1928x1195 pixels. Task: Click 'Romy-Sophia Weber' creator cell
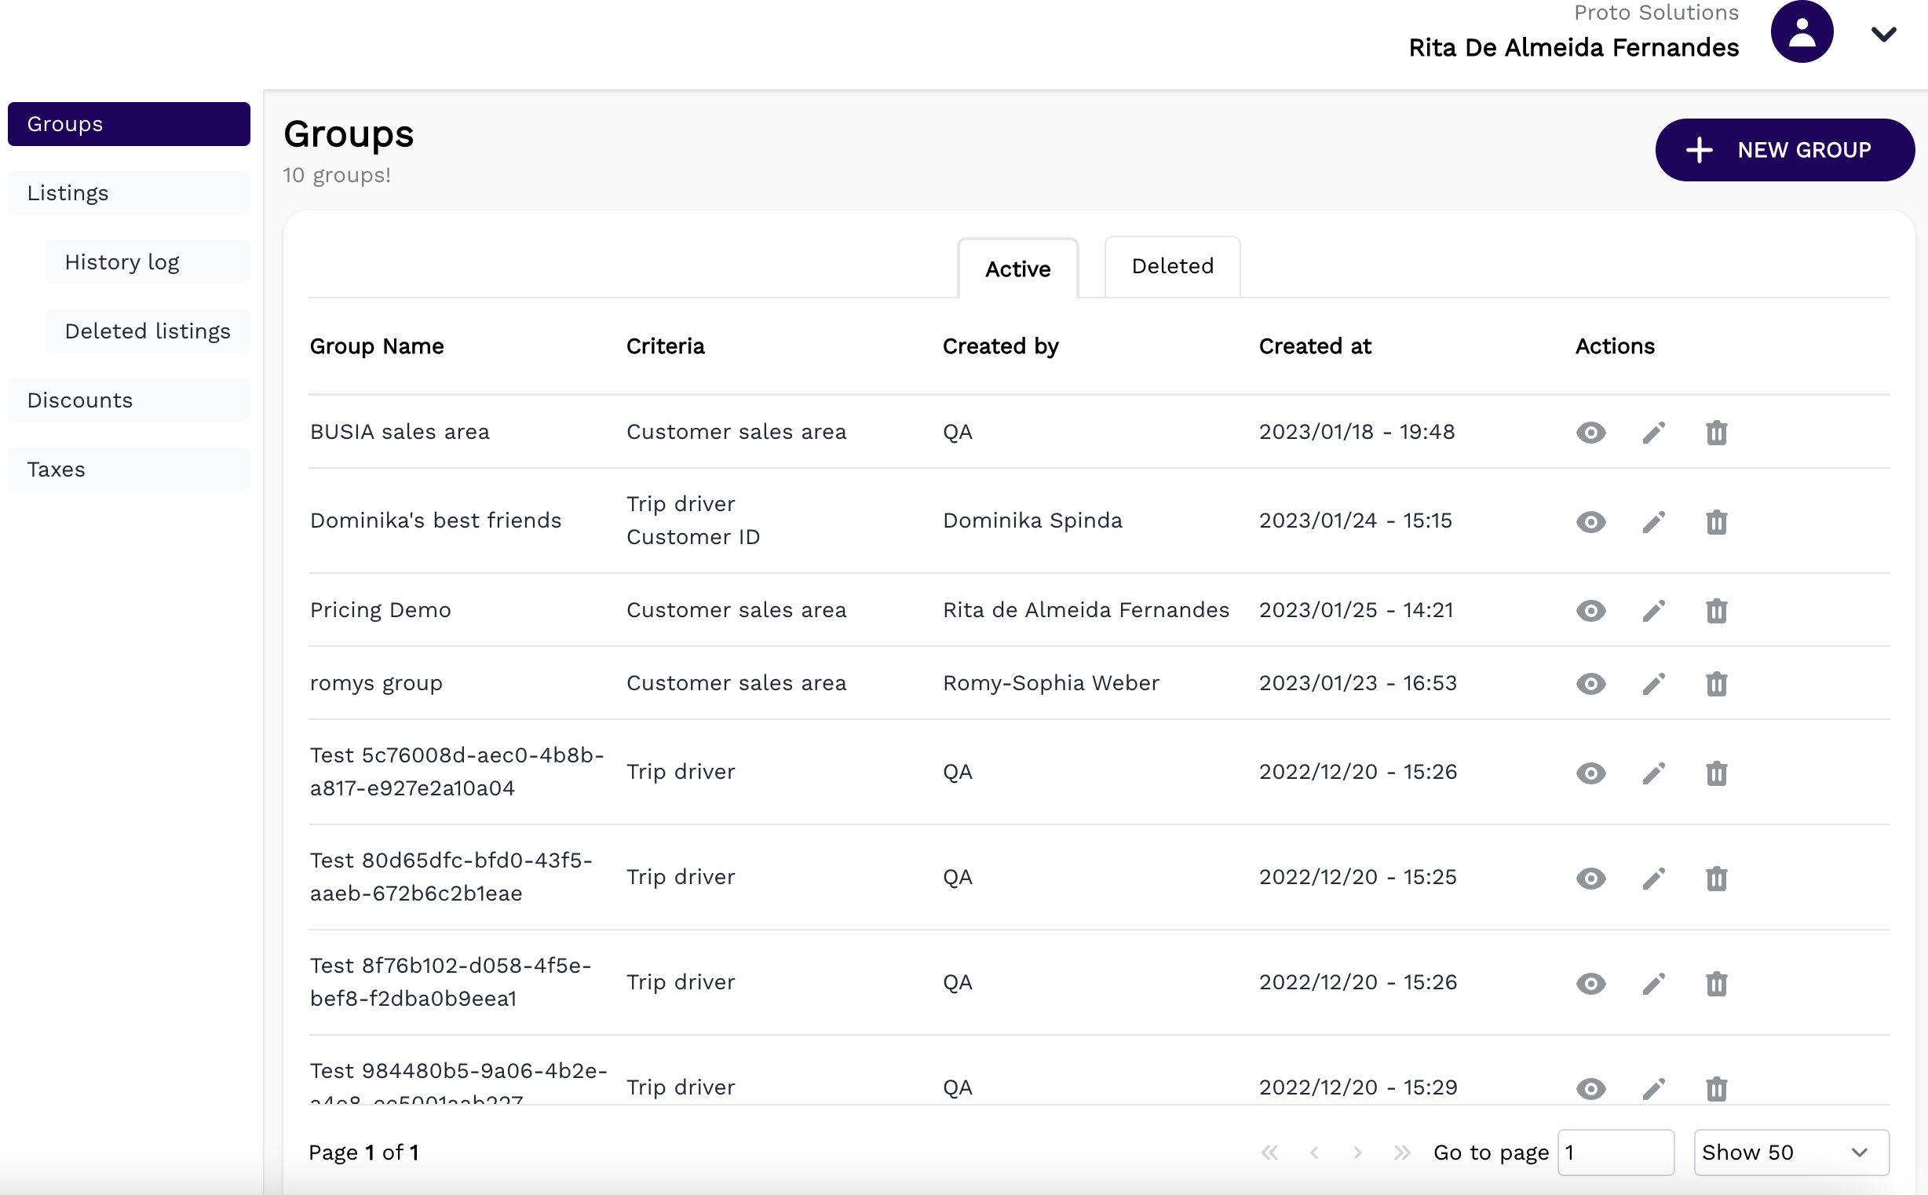[1051, 683]
